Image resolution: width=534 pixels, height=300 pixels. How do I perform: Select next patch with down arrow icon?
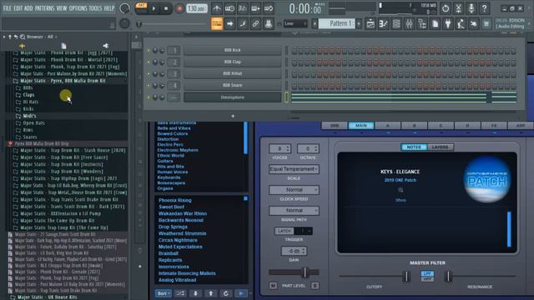point(195,293)
